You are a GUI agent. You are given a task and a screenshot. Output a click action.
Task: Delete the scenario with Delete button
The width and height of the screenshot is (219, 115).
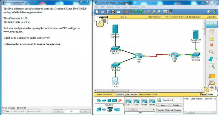point(176,105)
